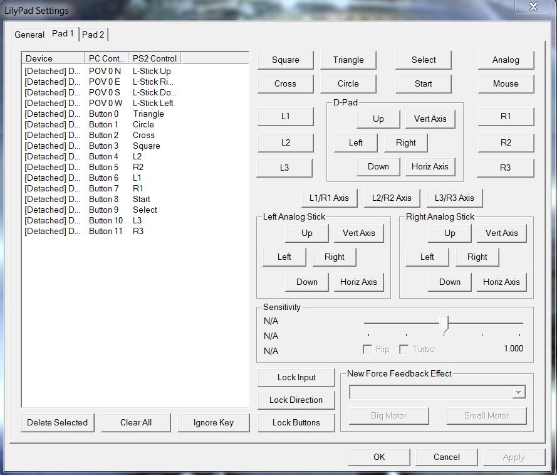Click Left Analog Stick Vert Axis
557x475 pixels.
[x=359, y=233]
